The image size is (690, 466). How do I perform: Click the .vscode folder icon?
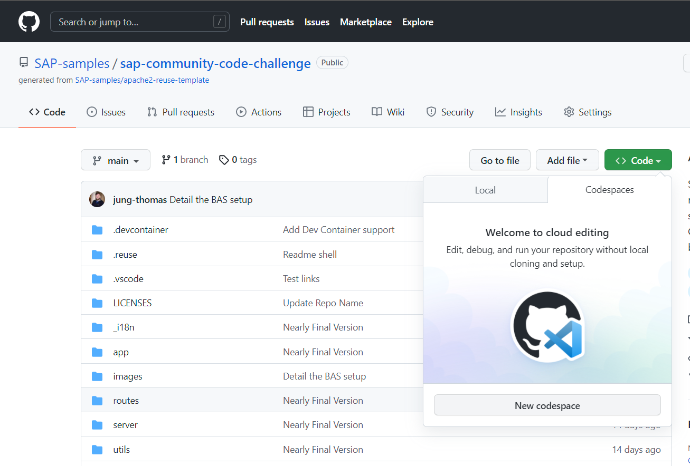tap(97, 279)
